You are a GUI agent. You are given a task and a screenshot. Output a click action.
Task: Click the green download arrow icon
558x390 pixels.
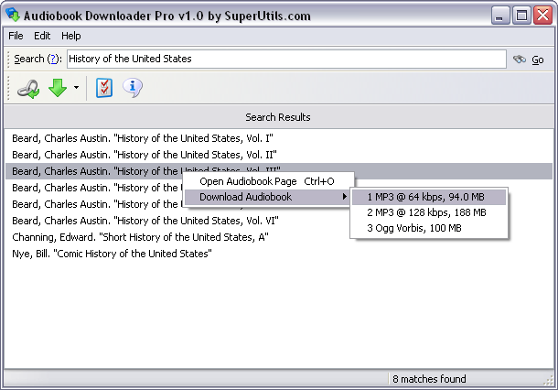(x=58, y=89)
